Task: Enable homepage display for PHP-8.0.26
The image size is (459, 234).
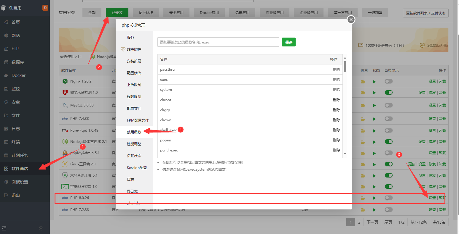Action: click(x=388, y=198)
